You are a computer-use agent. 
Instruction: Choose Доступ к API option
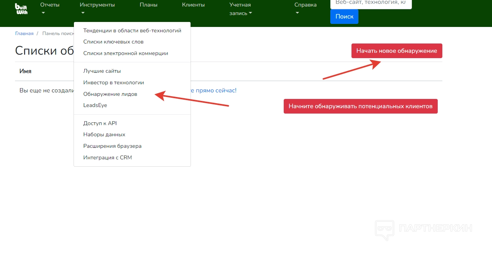pos(100,123)
